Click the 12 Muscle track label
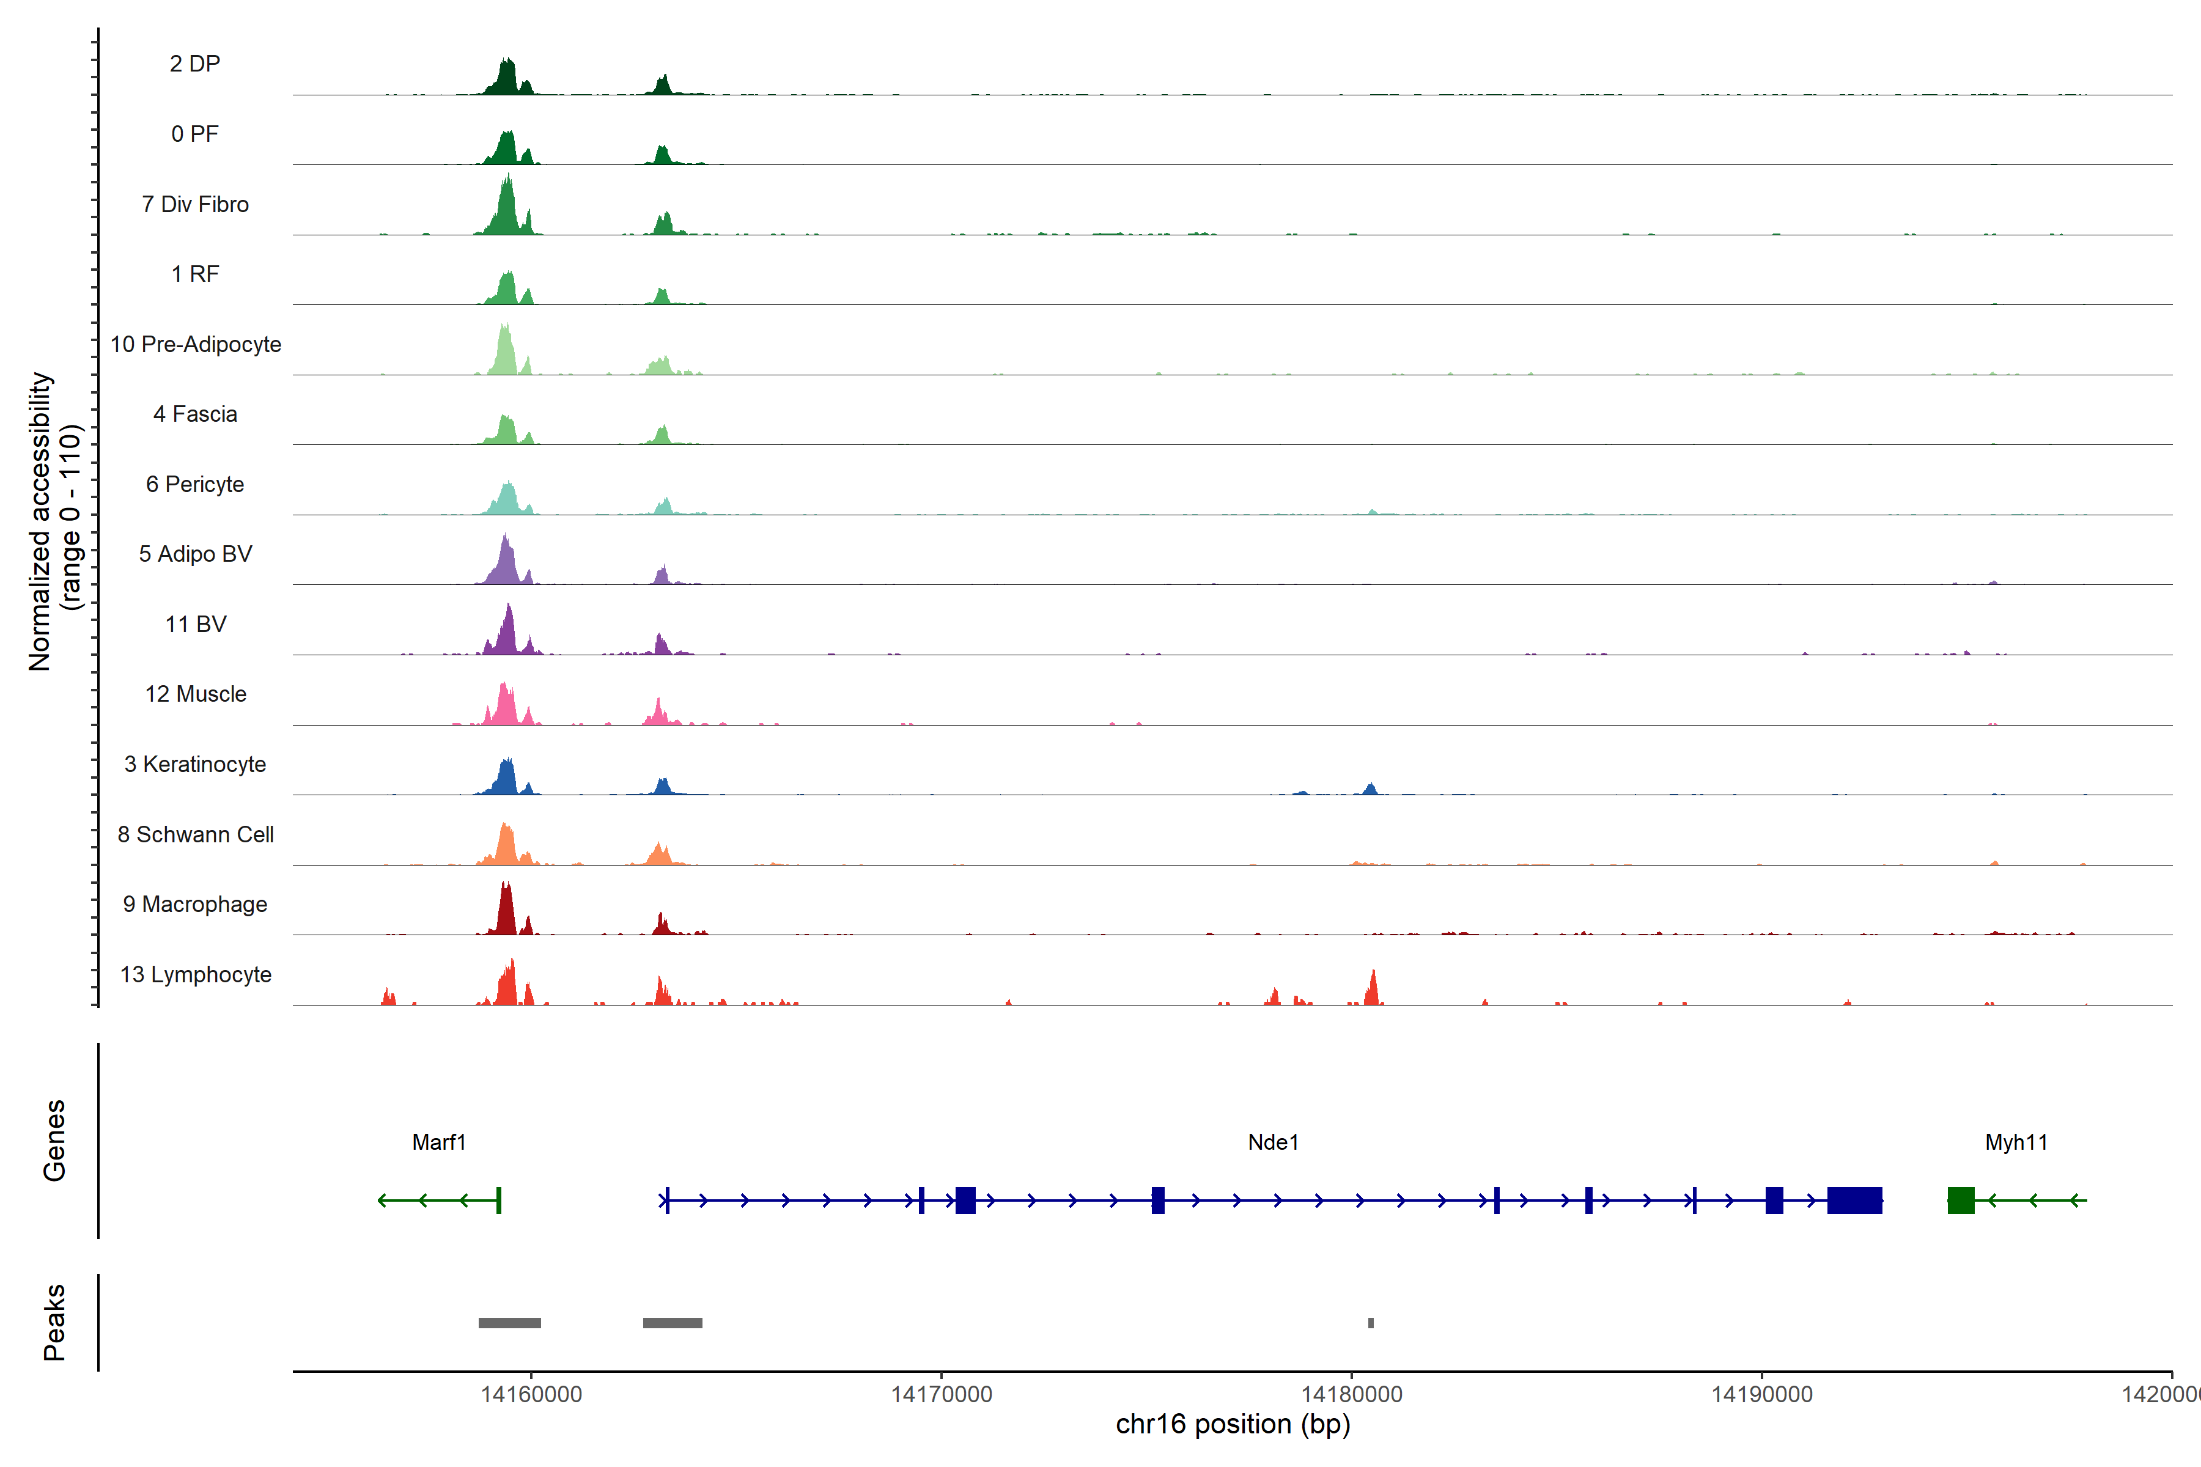This screenshot has width=2201, height=1467. [x=196, y=694]
